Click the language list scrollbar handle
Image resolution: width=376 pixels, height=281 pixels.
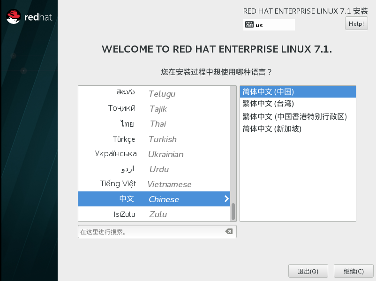tap(233, 212)
